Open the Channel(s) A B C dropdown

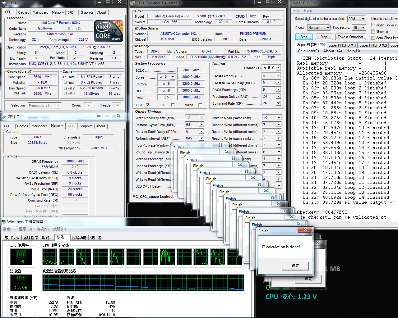pyautogui.click(x=278, y=68)
